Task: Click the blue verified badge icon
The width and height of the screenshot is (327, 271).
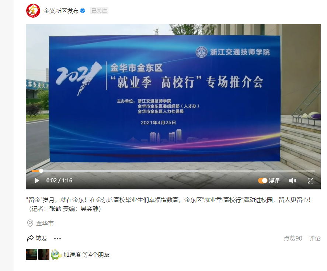Action: point(83,11)
